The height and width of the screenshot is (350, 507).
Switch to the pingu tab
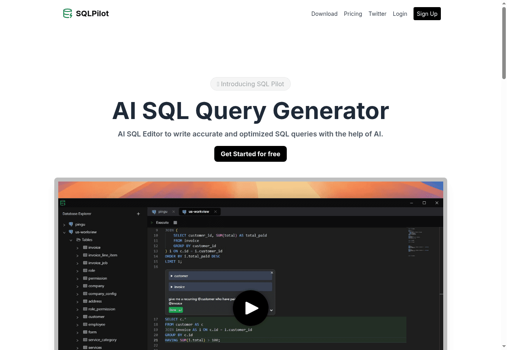point(162,212)
